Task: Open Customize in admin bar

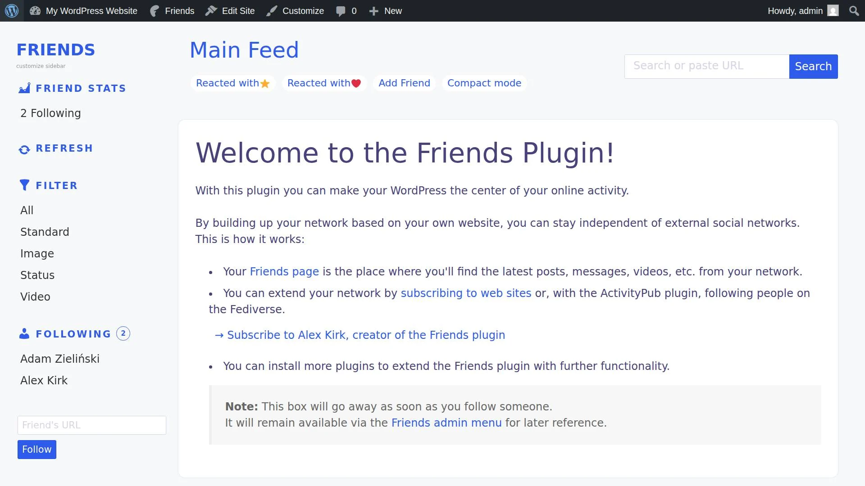Action: [295, 11]
